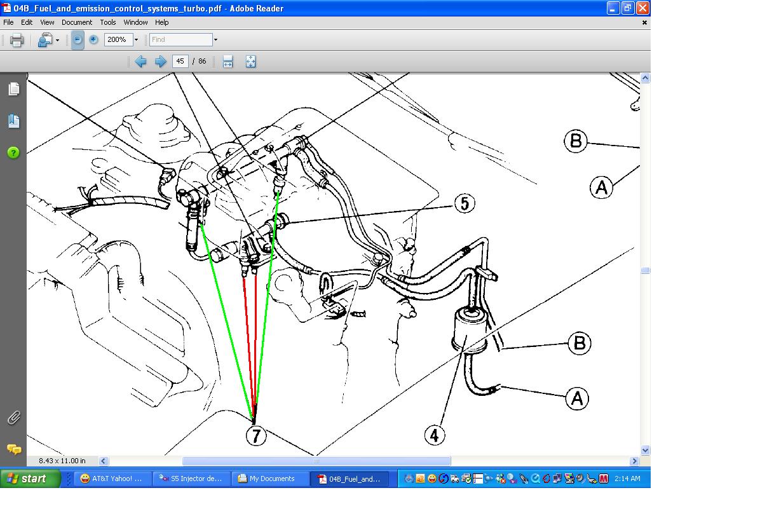This screenshot has height=516, width=774.
Task: Open the Pages panel in sidebar
Action: [x=13, y=89]
